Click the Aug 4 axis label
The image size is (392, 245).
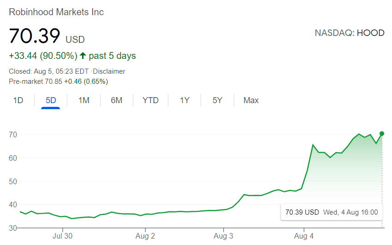pyautogui.click(x=304, y=236)
